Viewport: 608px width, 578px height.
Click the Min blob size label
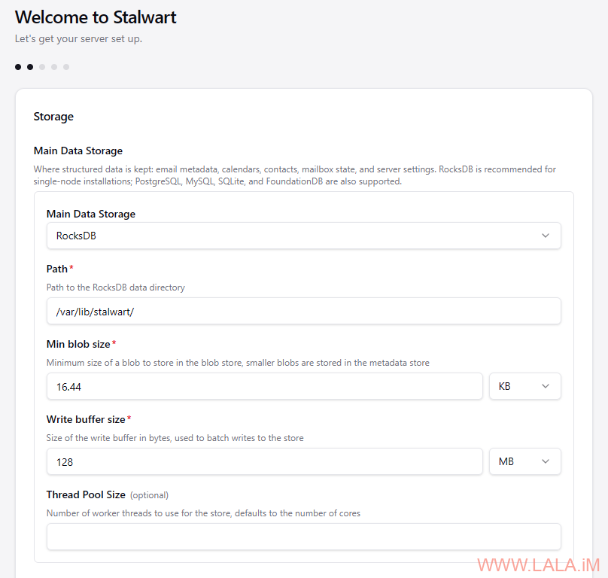(78, 344)
